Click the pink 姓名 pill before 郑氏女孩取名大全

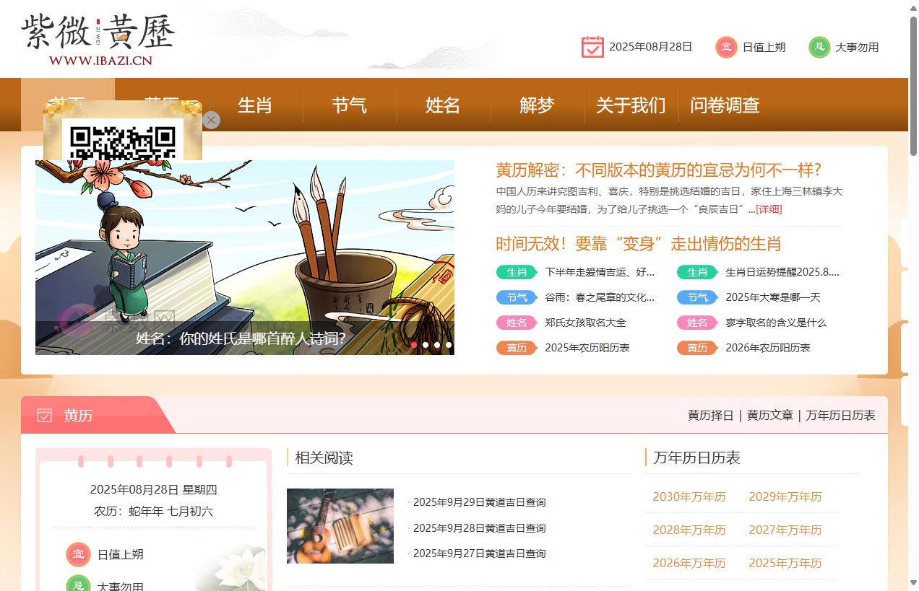tap(517, 323)
